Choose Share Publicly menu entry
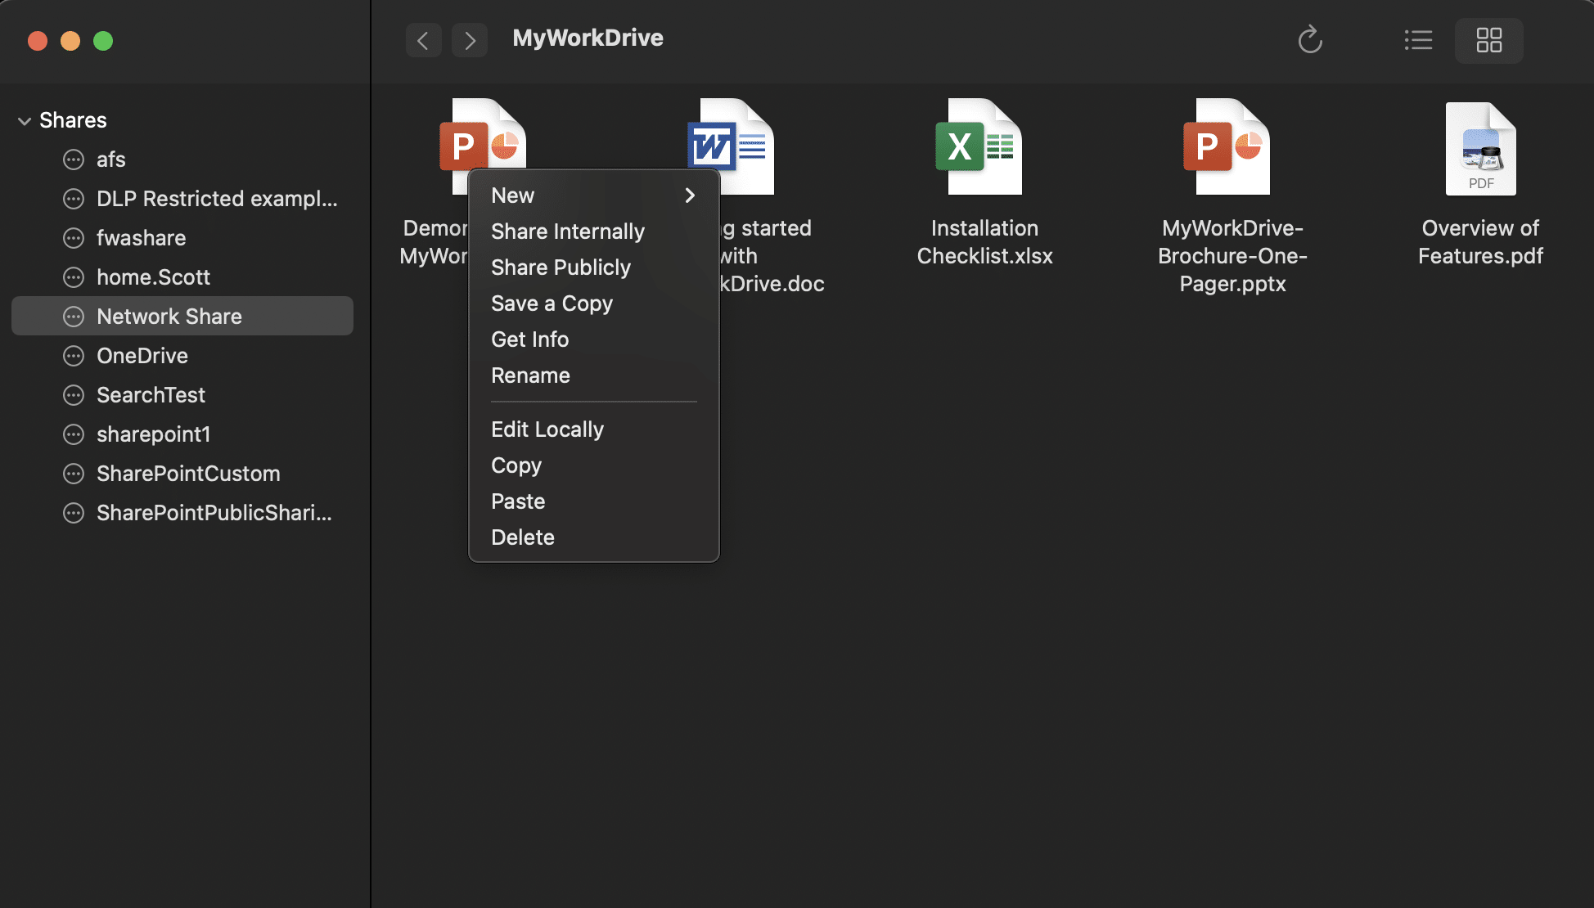 [x=561, y=267]
